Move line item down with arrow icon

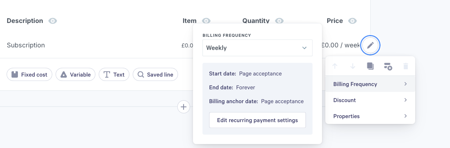pos(353,66)
